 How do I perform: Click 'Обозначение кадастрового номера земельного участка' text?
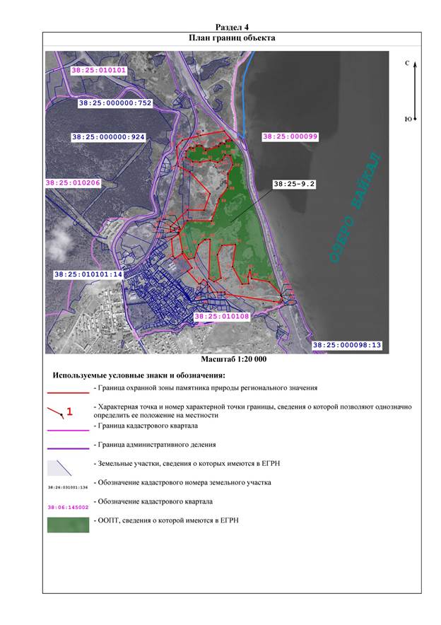182,483
